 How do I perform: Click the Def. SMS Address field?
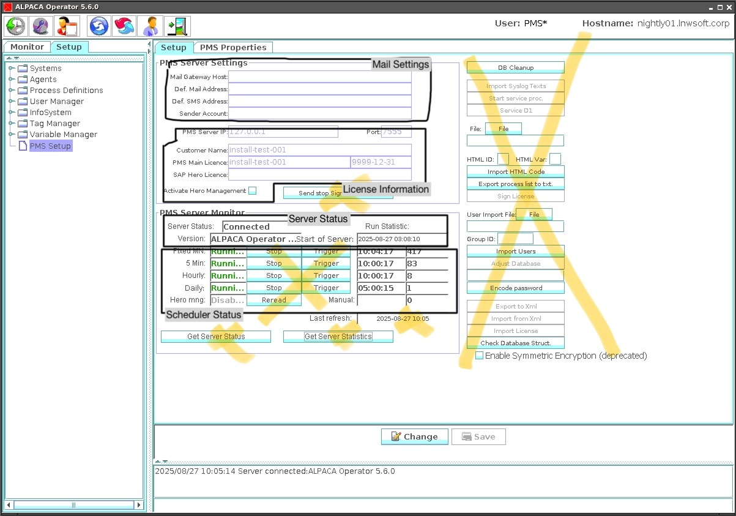320,101
